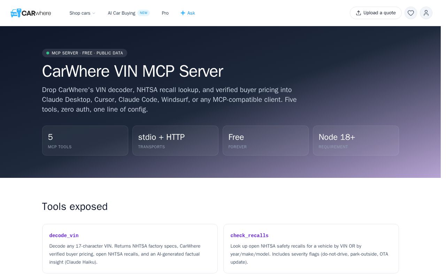Click the upload arrow icon in Upload a quote
446x279 pixels.
[x=359, y=13]
